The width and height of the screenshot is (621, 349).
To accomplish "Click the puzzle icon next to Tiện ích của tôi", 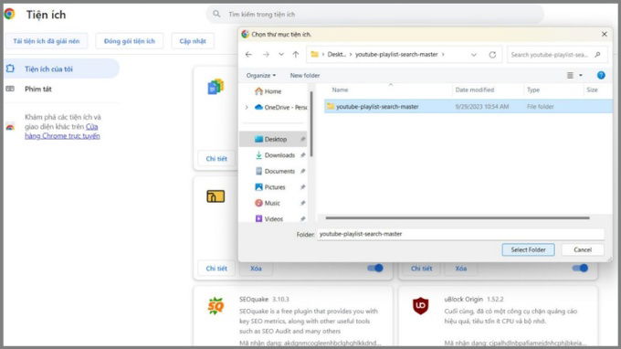I will point(10,69).
